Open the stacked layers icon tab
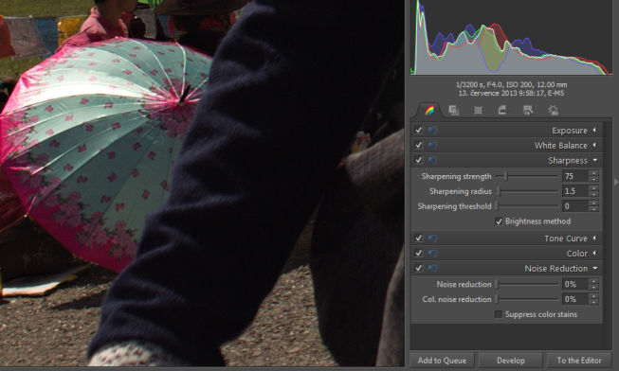 (454, 111)
